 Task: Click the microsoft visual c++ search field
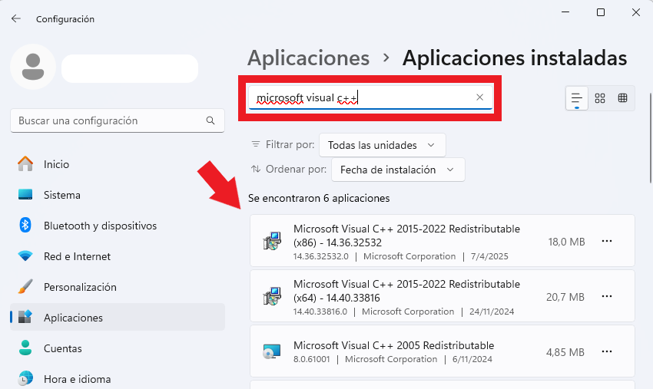pos(370,97)
